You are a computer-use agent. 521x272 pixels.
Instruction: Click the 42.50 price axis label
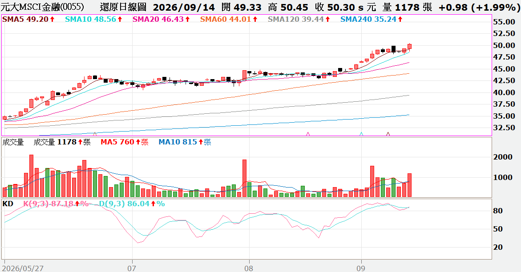pos(504,81)
